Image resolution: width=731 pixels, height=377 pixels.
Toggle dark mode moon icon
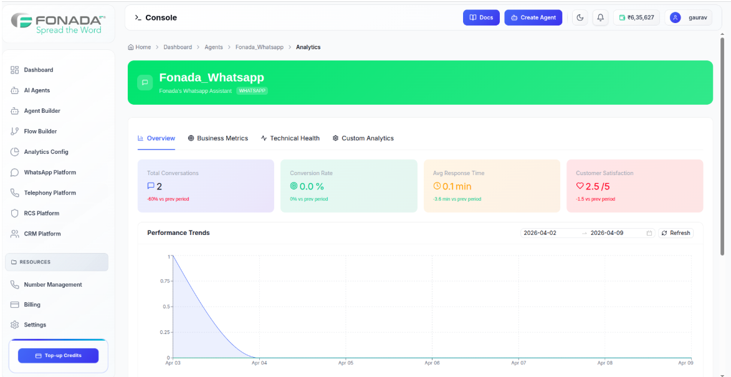point(580,17)
